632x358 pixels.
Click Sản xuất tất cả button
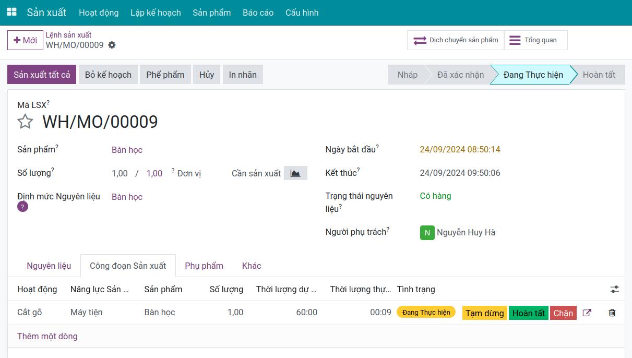click(42, 75)
